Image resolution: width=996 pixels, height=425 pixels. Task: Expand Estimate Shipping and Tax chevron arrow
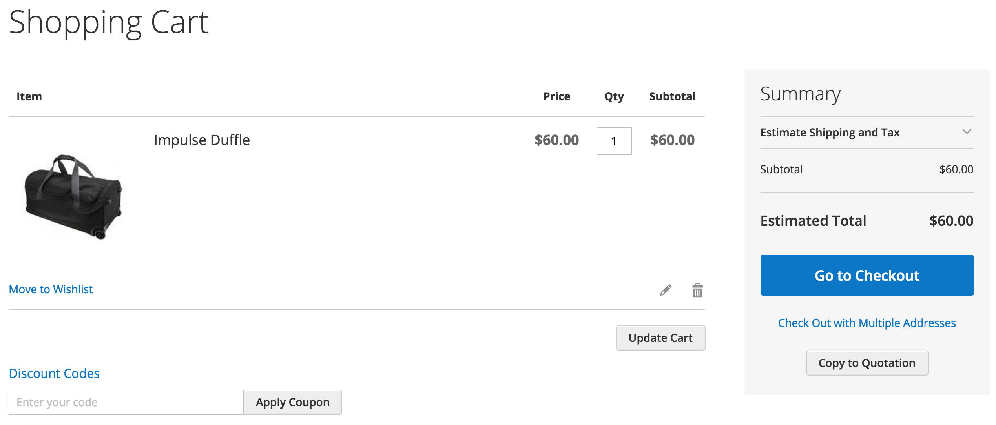[x=967, y=132]
